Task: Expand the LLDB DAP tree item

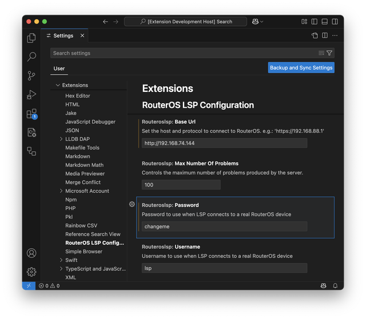Action: (61, 139)
